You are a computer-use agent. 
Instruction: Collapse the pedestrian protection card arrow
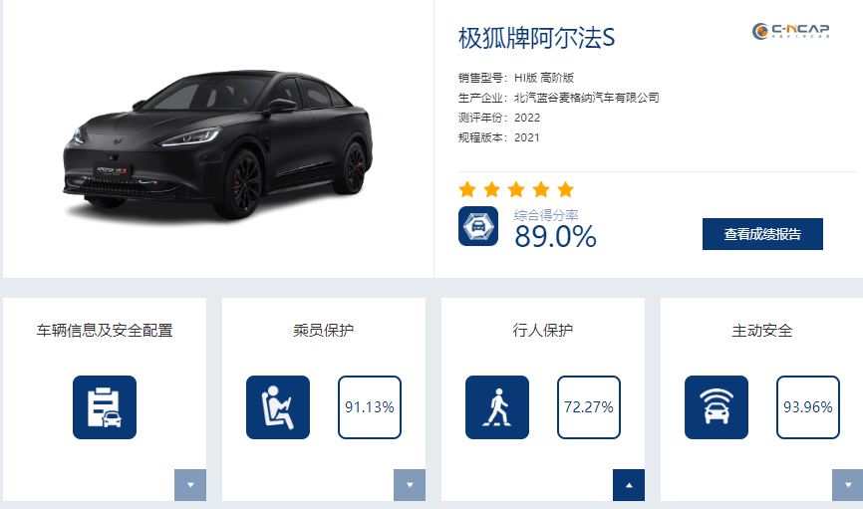pyautogui.click(x=629, y=485)
